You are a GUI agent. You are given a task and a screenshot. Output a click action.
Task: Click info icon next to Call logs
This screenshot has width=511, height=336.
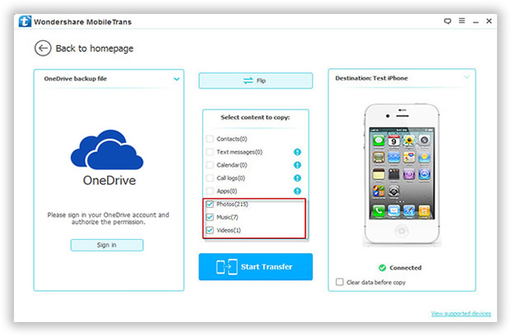point(297,178)
